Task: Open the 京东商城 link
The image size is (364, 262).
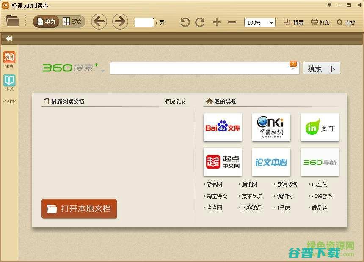Action: (x=252, y=196)
